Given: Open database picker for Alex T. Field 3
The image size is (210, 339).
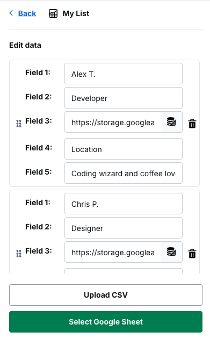Looking at the screenshot, I should point(171,122).
